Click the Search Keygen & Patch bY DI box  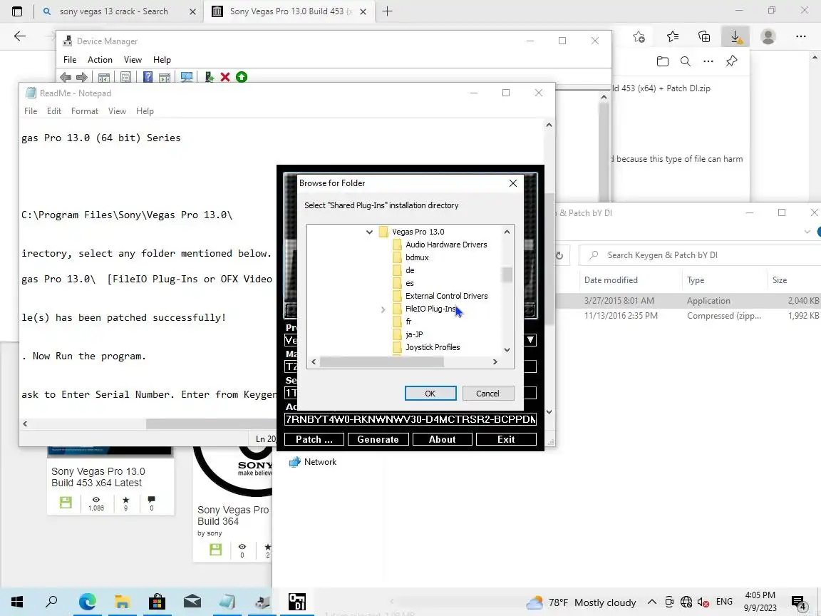point(700,255)
